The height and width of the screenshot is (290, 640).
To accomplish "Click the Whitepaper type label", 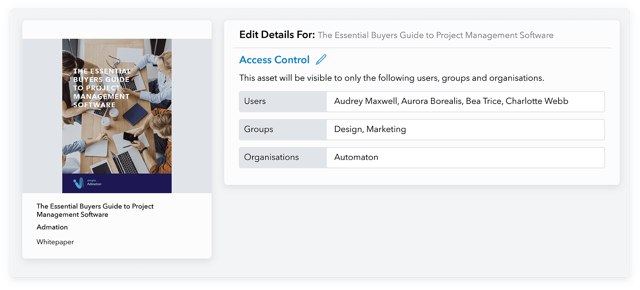I will tap(55, 242).
